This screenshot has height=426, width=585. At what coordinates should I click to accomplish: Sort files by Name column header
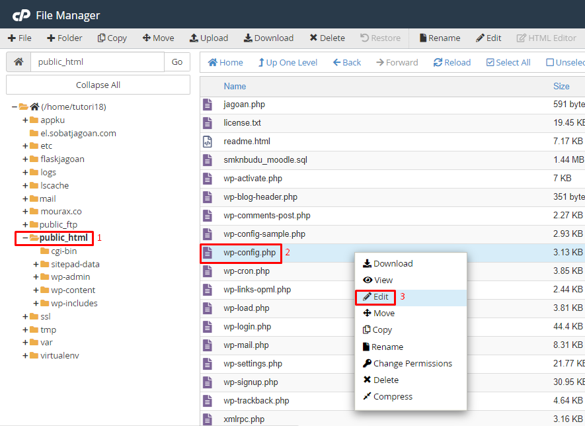pyautogui.click(x=235, y=86)
